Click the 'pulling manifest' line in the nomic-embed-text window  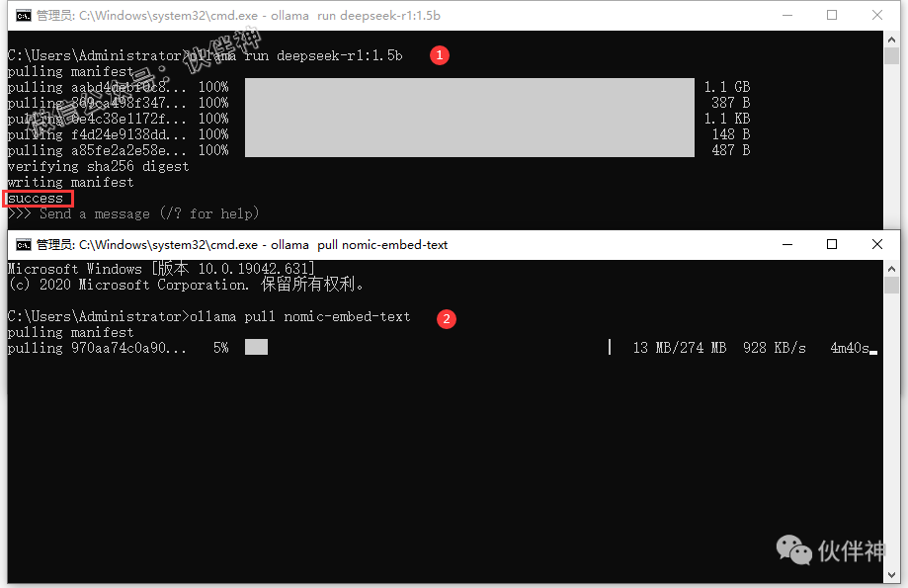tap(71, 332)
